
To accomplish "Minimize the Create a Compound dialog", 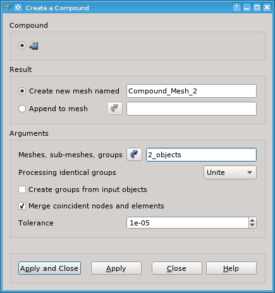I will 247,8.
